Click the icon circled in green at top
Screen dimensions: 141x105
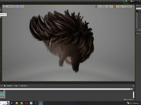point(126,1)
